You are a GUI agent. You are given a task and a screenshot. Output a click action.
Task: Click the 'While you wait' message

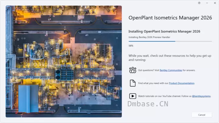coord(170,58)
